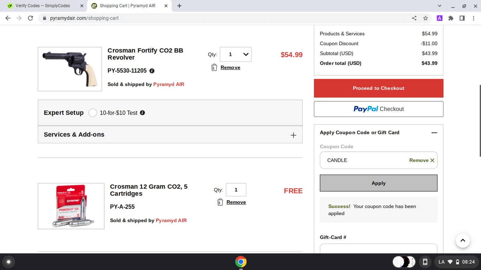
Task: Click the page vertical scrollbar
Action: pyautogui.click(x=480, y=120)
